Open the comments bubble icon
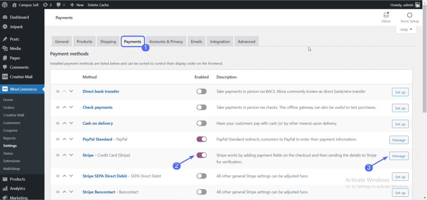The height and width of the screenshot is (200, 427). click(x=58, y=5)
